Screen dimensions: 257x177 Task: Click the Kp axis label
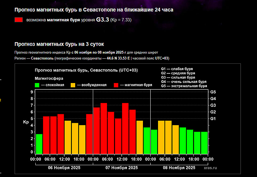[26, 122]
